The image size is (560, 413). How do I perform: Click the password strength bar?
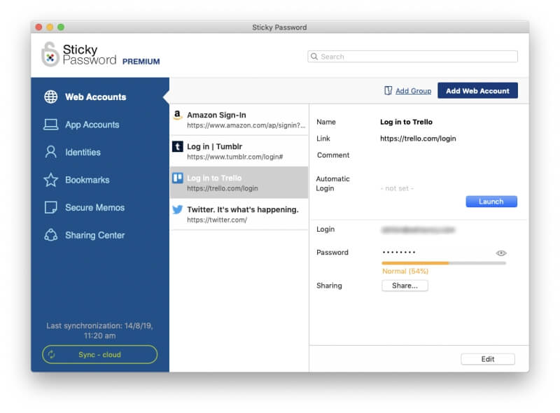pyautogui.click(x=444, y=263)
